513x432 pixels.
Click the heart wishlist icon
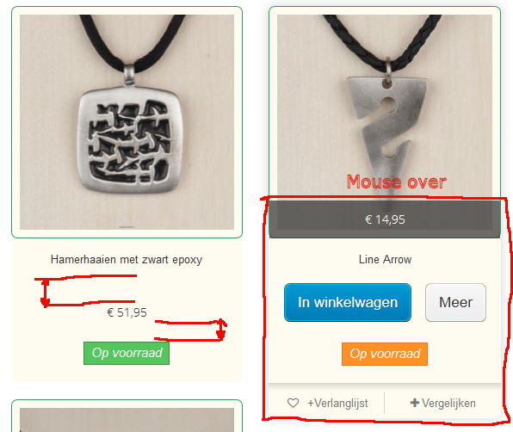pyautogui.click(x=293, y=403)
